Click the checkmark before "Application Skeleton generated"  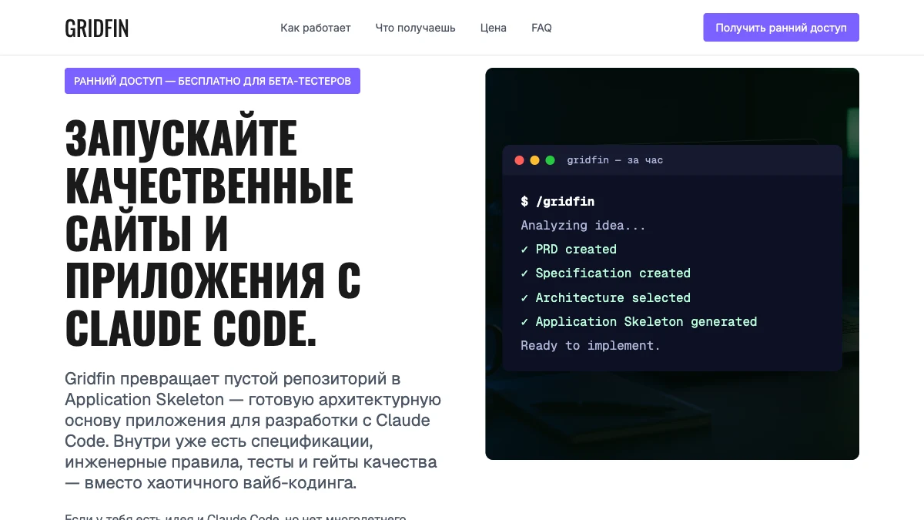click(x=524, y=321)
